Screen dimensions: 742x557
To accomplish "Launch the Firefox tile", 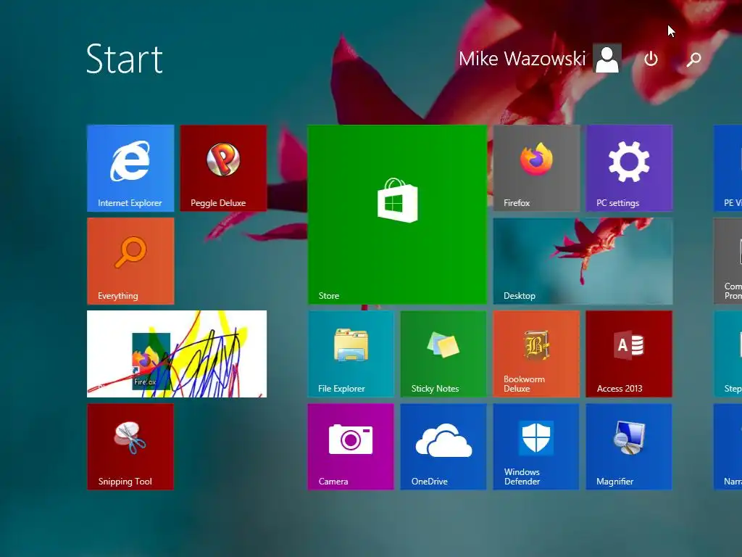I will (536, 168).
